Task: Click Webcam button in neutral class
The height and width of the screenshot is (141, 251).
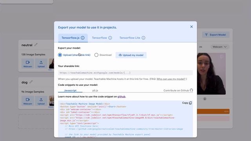Action: click(27, 63)
